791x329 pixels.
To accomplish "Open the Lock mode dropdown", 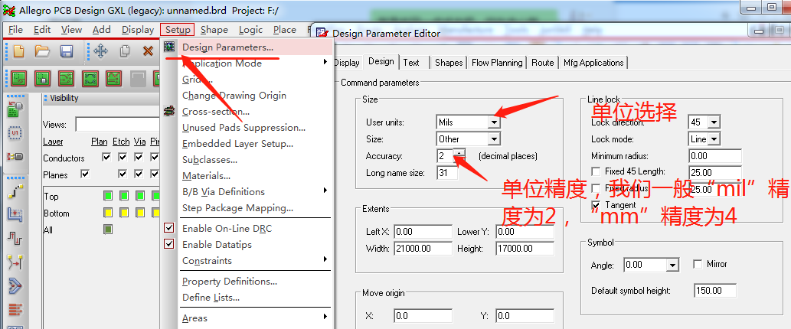I will click(714, 139).
